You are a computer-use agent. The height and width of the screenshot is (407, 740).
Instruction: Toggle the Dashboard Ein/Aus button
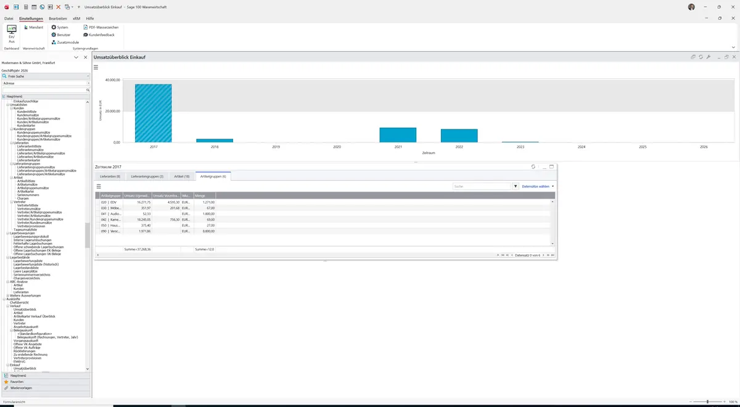pyautogui.click(x=12, y=34)
